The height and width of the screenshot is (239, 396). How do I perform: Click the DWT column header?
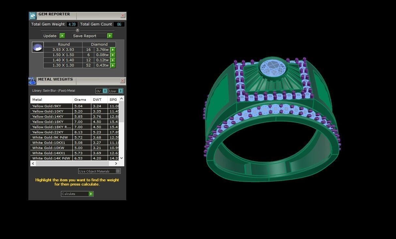click(99, 99)
